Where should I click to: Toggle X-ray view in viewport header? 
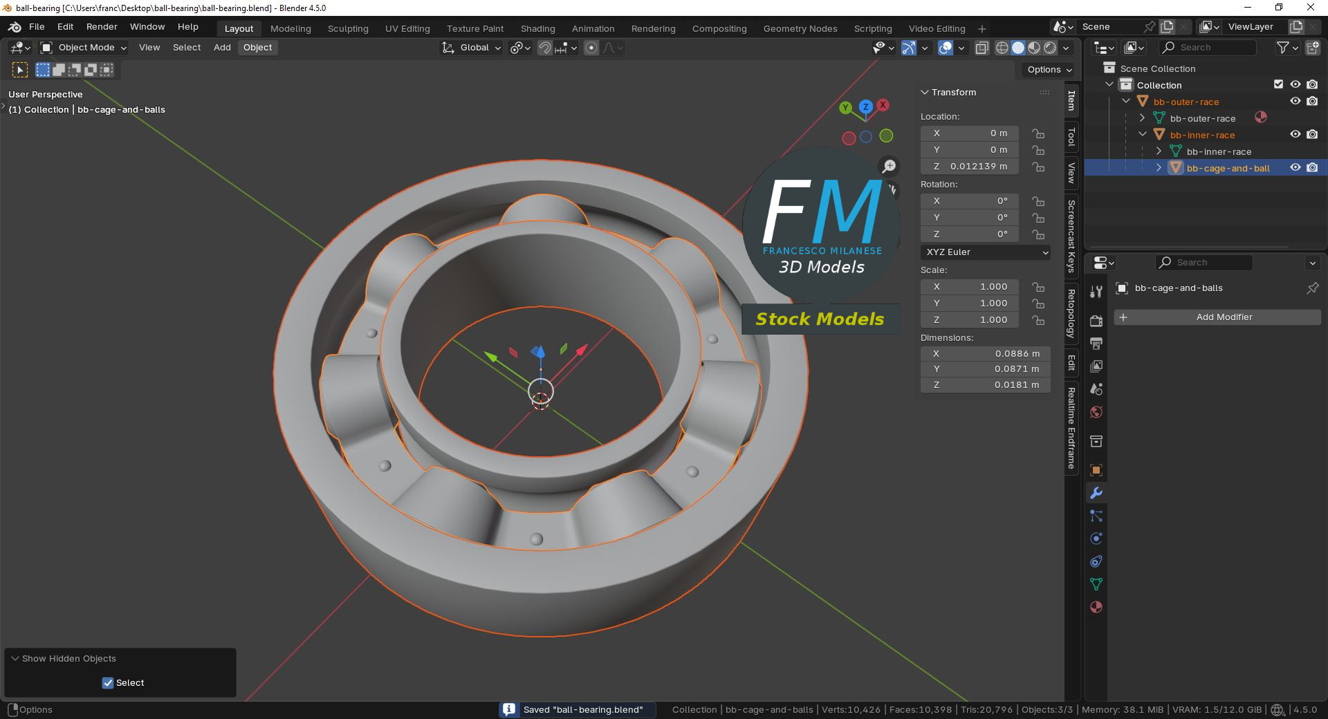click(x=981, y=48)
